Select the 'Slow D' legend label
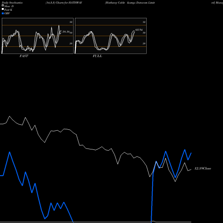Image resolution: width=223 pixels, height=223 pixels. coord(9,6)
